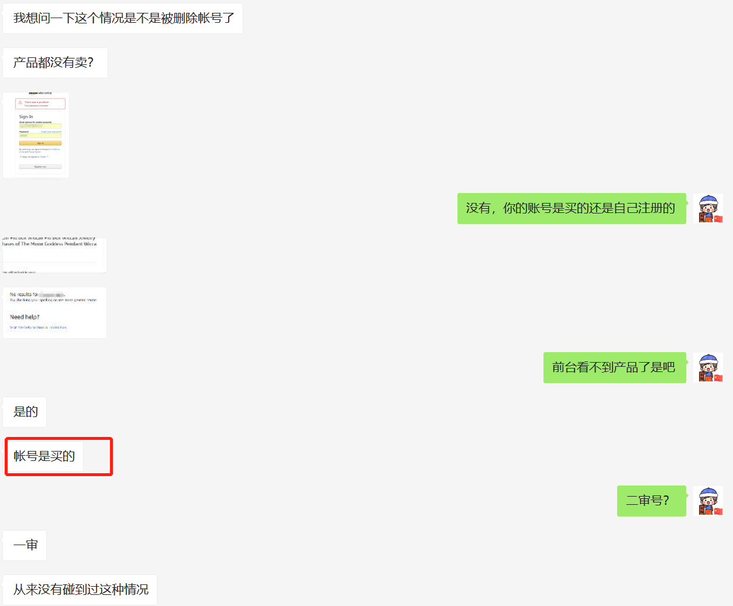Viewport: 733px width, 606px height.
Task: Select green bubble '前台看不到产品了是吧'
Action: point(615,367)
